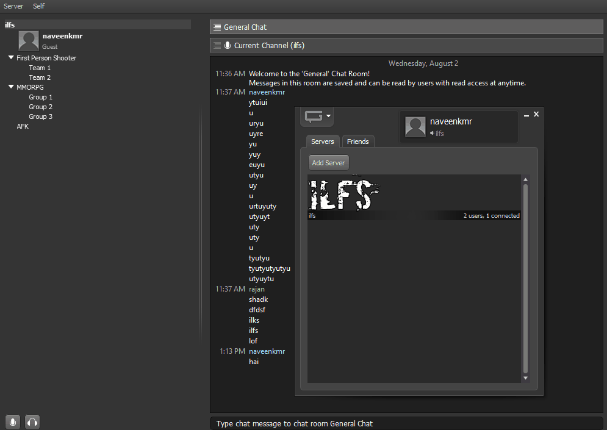Open the General Chat header
The height and width of the screenshot is (430, 607).
click(406, 27)
